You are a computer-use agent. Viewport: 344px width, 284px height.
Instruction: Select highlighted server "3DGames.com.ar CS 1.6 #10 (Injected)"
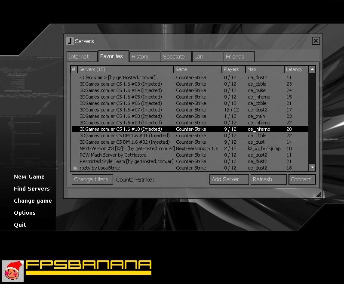click(190, 129)
